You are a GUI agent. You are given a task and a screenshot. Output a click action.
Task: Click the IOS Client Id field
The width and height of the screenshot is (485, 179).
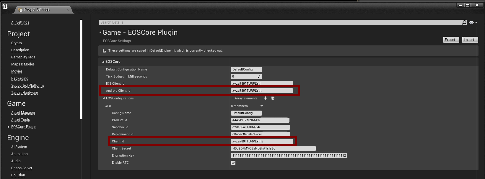(262, 83)
